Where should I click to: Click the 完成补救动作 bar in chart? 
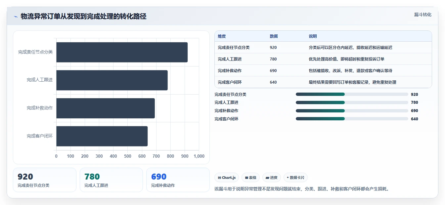[x=106, y=108]
